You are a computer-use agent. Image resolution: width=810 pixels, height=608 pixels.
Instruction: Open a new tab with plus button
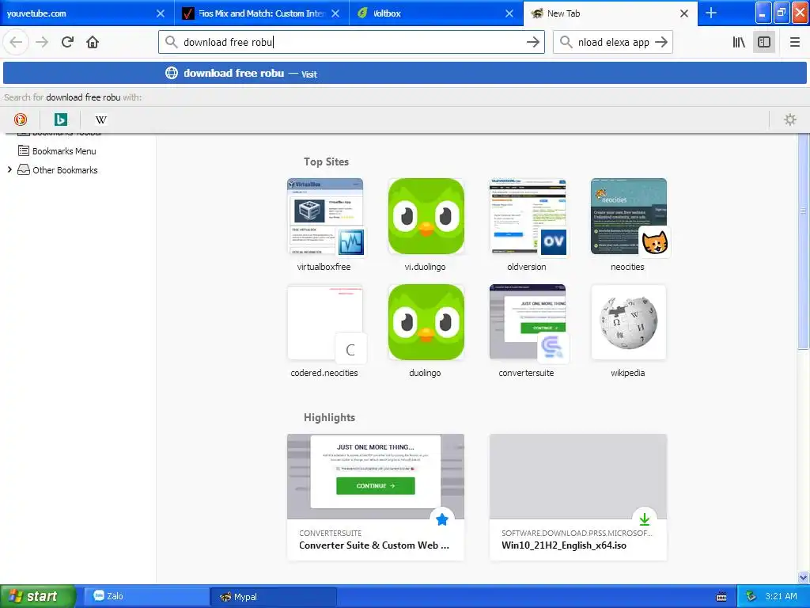[x=711, y=13]
